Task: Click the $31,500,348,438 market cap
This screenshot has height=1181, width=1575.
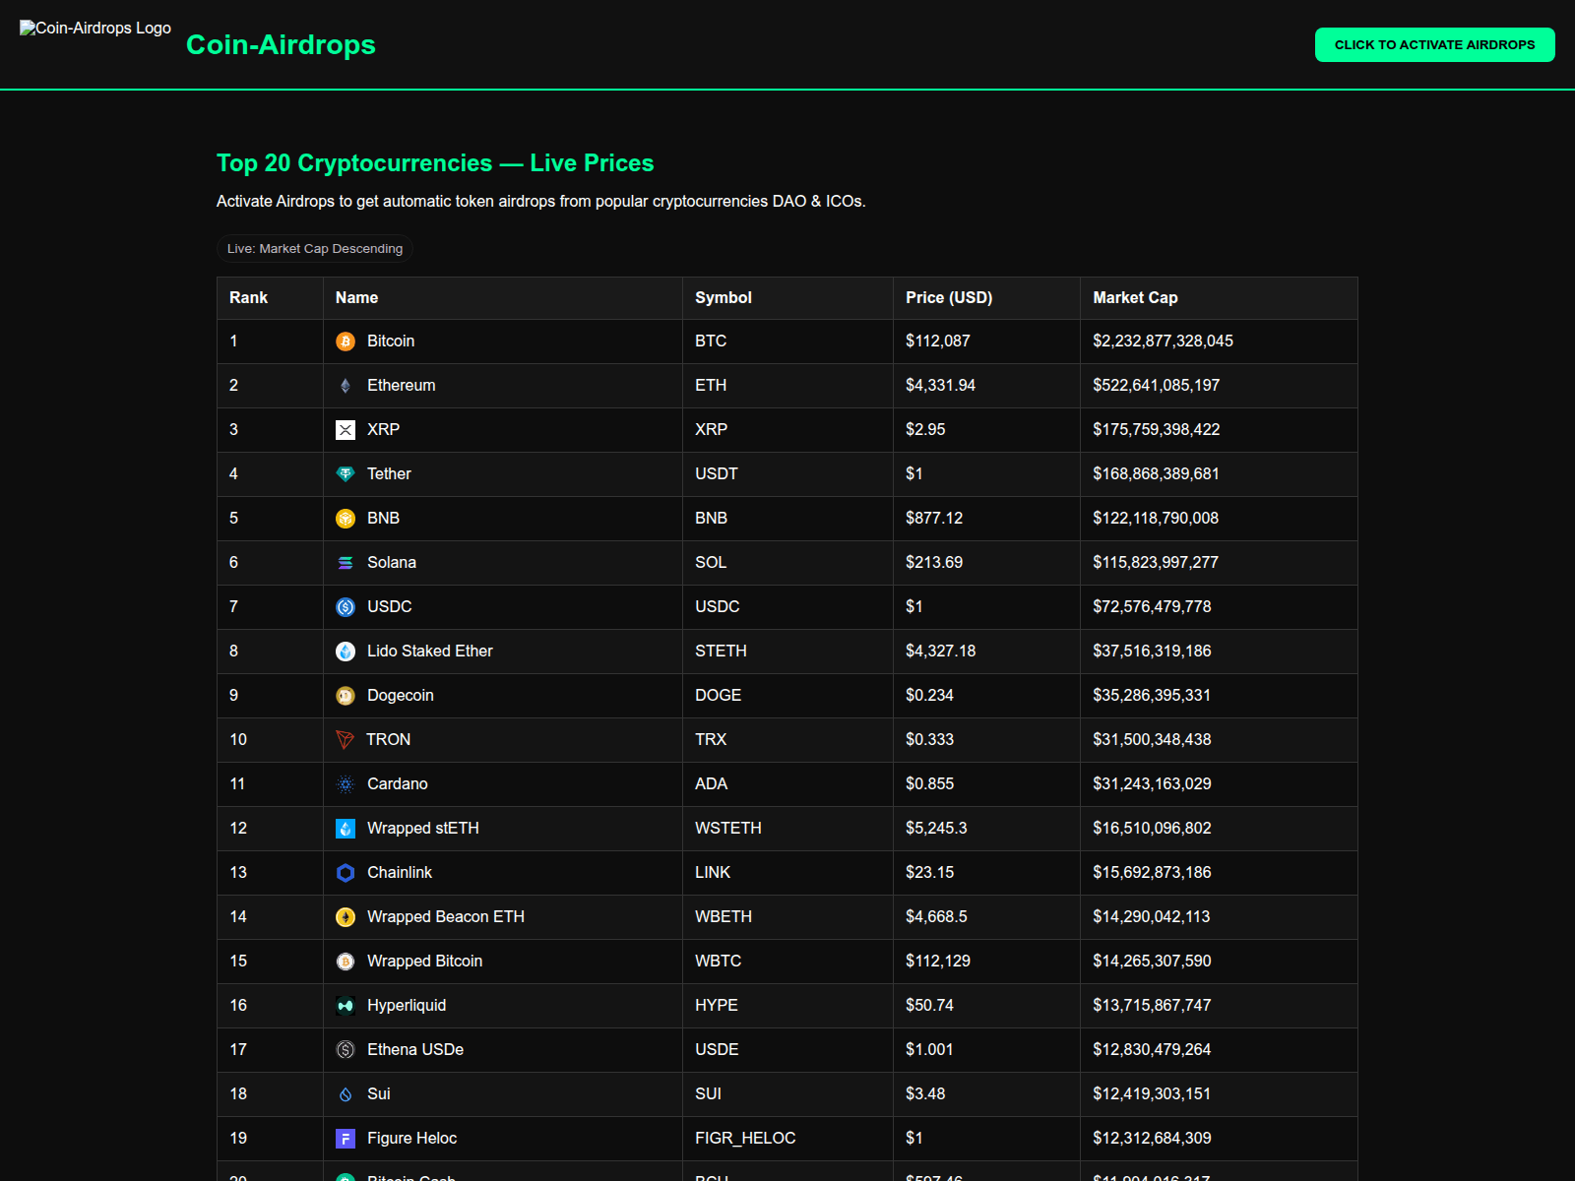Action: 1152,739
